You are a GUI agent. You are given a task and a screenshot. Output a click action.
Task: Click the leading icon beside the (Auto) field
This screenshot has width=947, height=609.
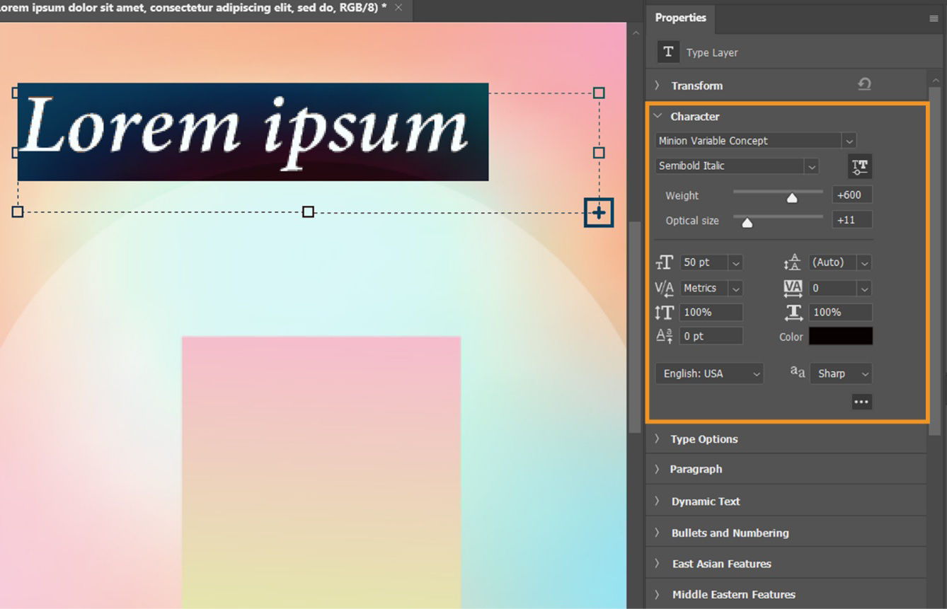pyautogui.click(x=792, y=262)
